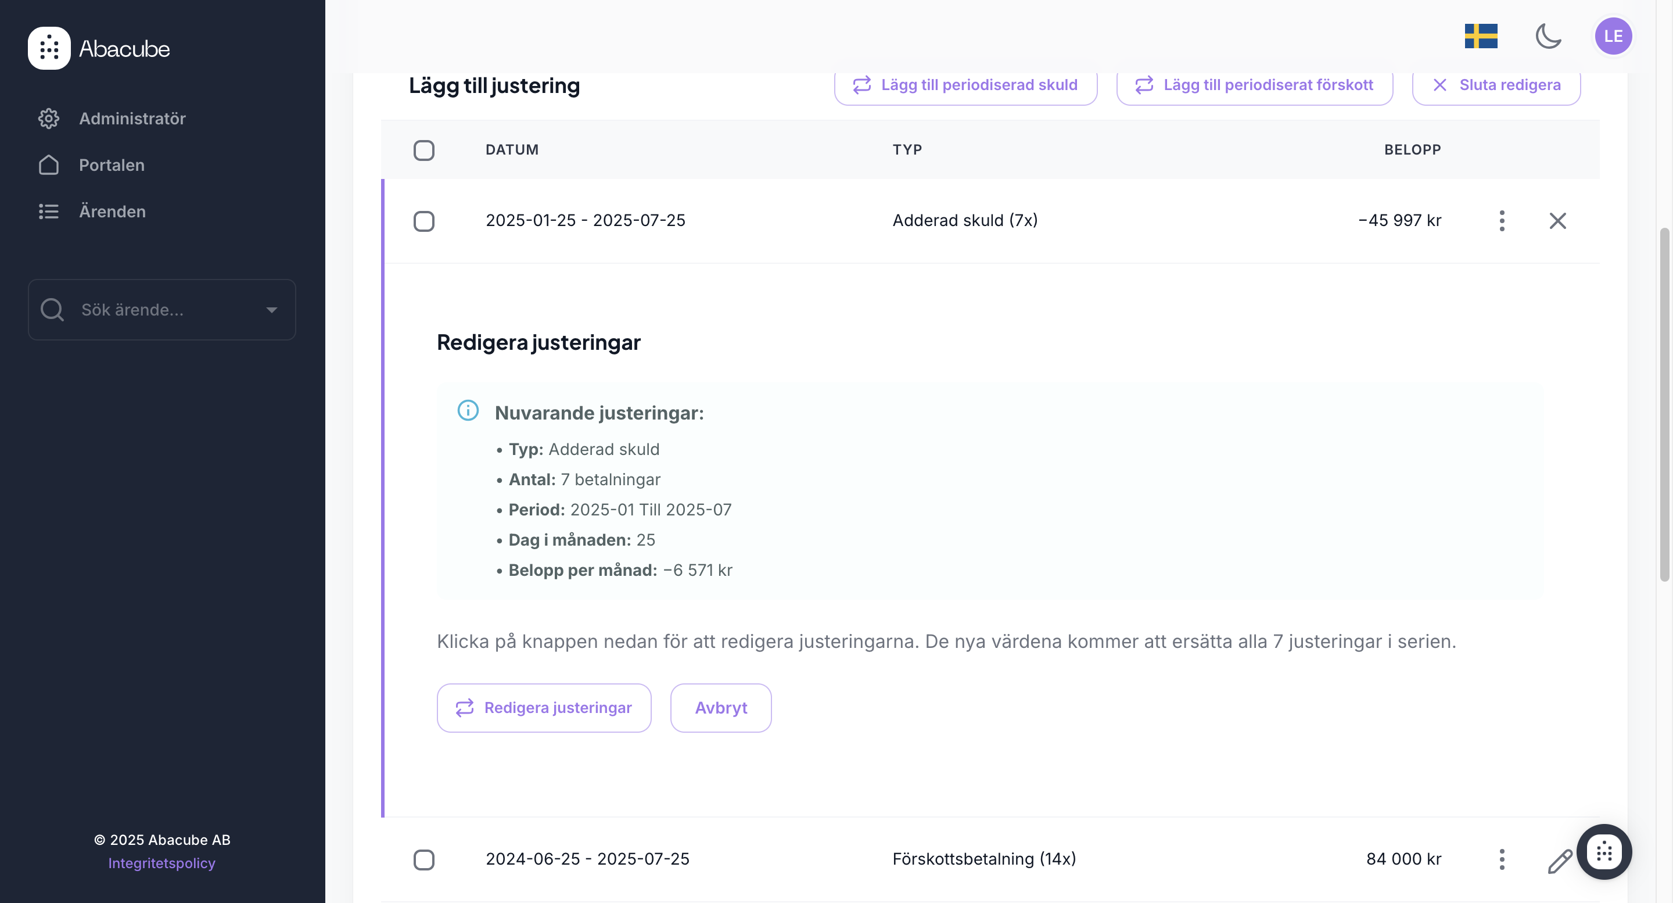Screen dimensions: 1673x903
Task: Click the Abacube logo icon
Action: (x=49, y=48)
